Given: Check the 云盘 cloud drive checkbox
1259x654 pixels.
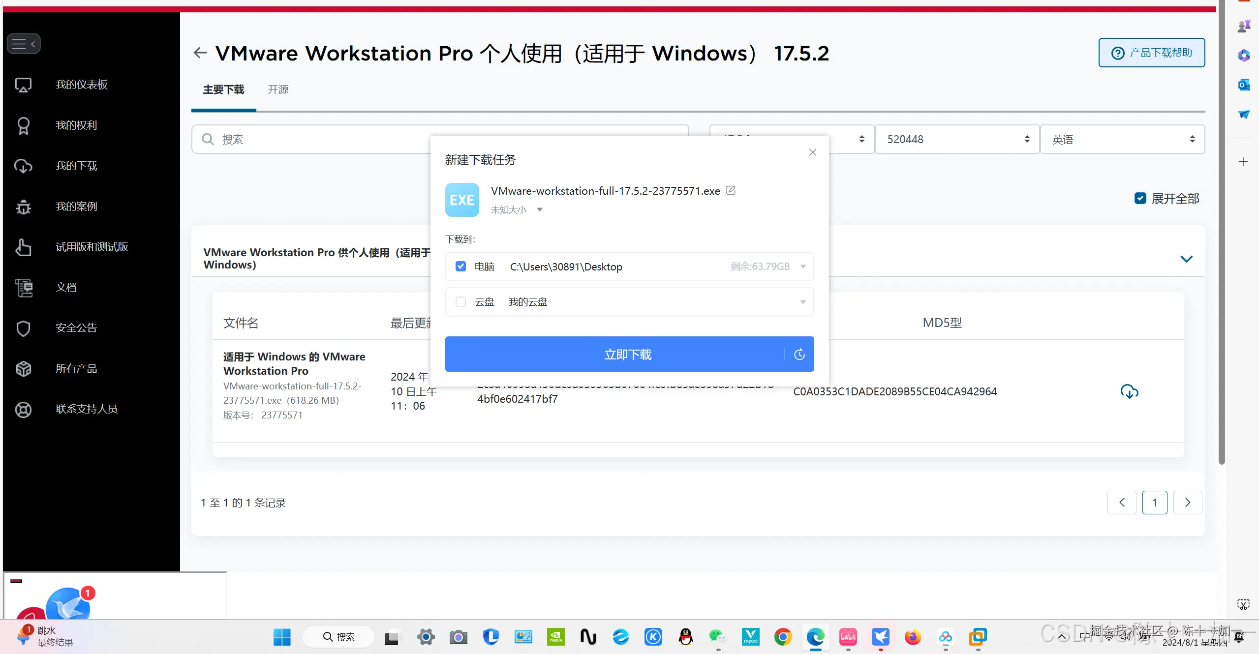Looking at the screenshot, I should coord(461,301).
